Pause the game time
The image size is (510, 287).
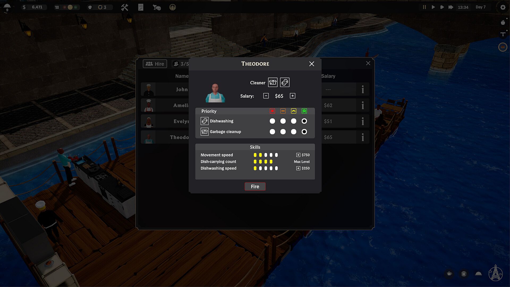tap(424, 7)
